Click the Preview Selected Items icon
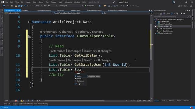 (184, 14)
